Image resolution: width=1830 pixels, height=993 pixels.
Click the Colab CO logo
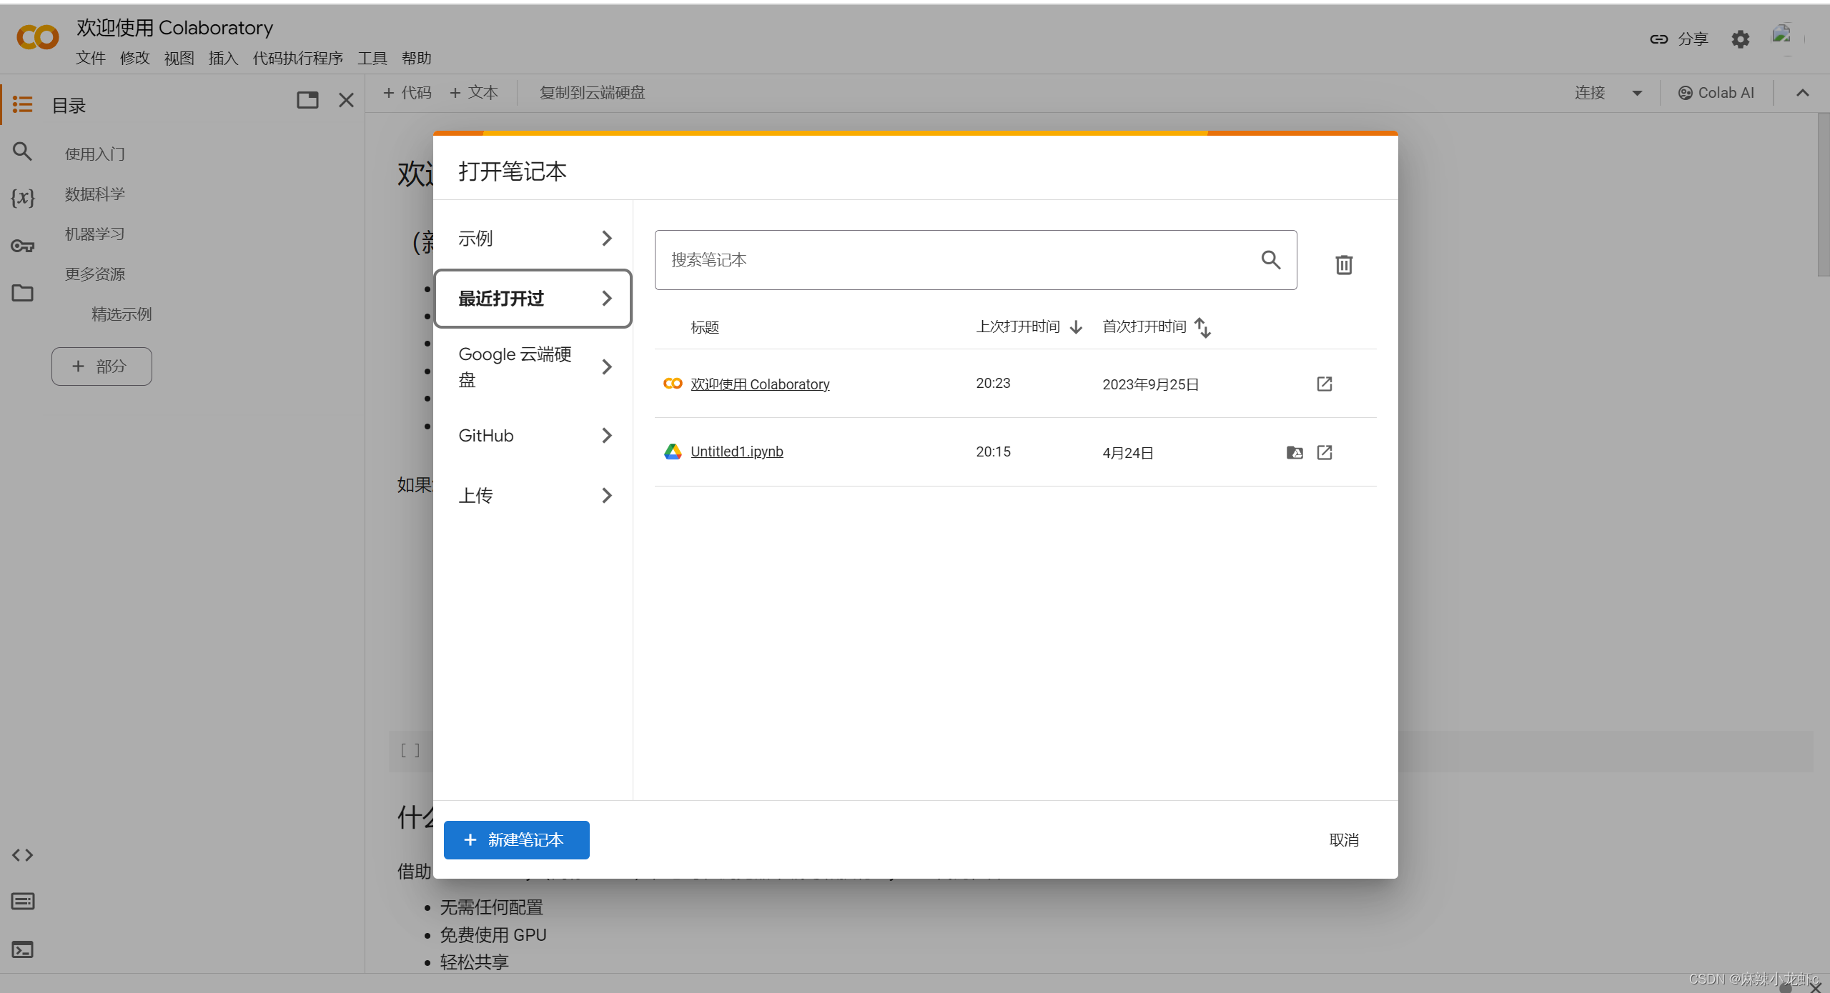[x=37, y=37]
